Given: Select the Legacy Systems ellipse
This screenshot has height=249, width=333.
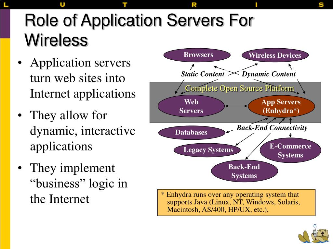Looking at the screenshot, I should [207, 150].
